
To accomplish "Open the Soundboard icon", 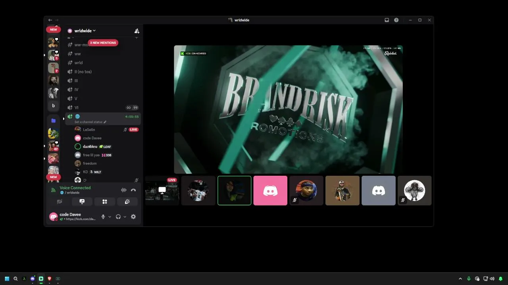I will [x=127, y=201].
